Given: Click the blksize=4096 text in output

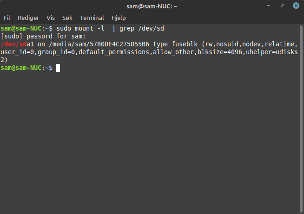Looking at the screenshot, I should [x=220, y=52].
